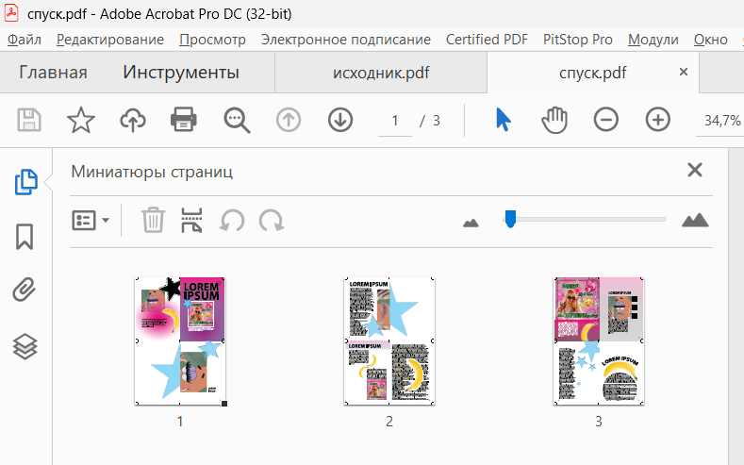
Task: Open the Просмотр menu
Action: click(x=212, y=40)
